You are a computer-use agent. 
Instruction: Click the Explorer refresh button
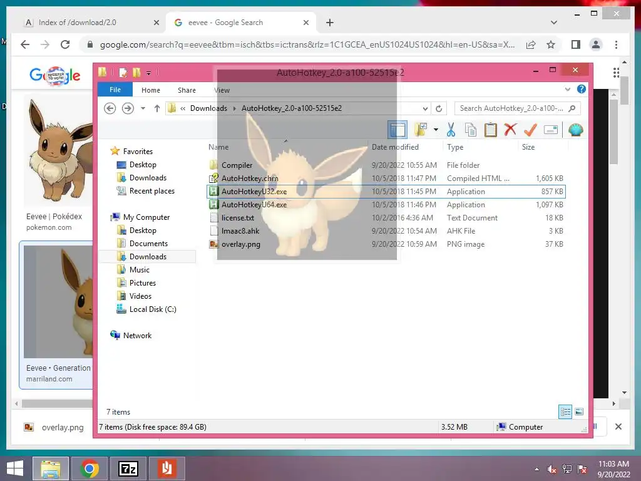439,108
